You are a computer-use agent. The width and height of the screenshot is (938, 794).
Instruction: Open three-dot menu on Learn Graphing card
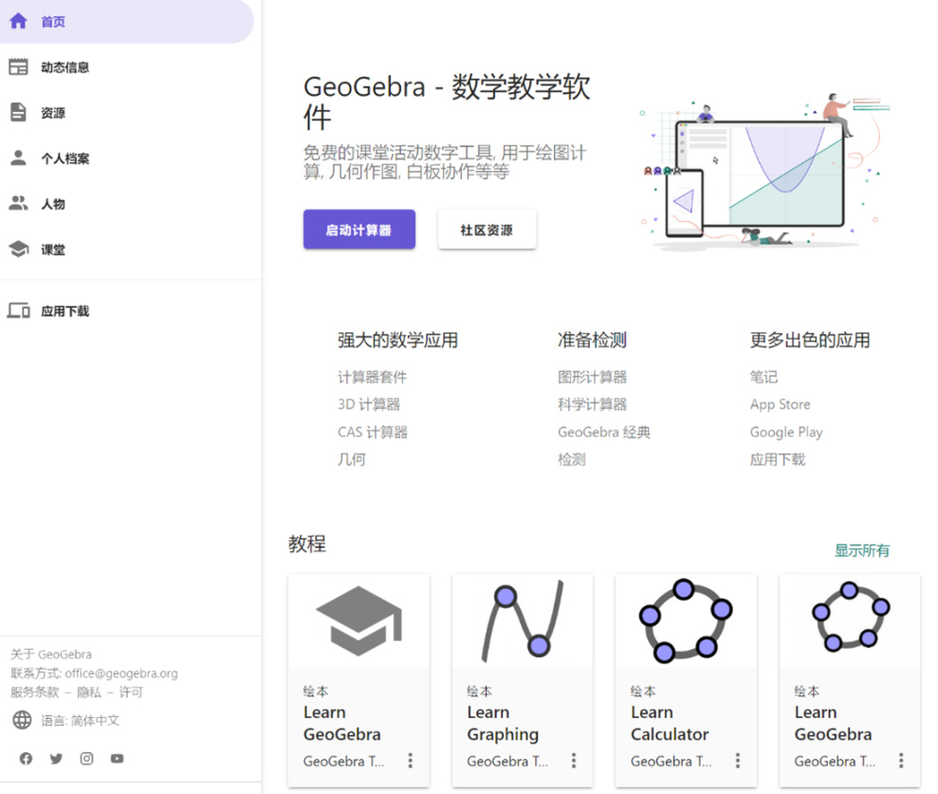[574, 761]
